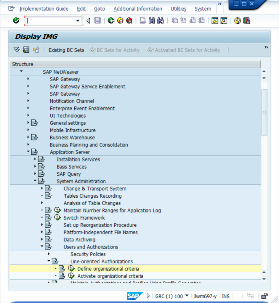
Task: Open the Goto menu
Action: [99, 9]
